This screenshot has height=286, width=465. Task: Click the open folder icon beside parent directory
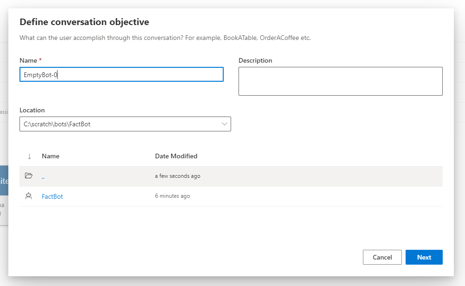[29, 175]
